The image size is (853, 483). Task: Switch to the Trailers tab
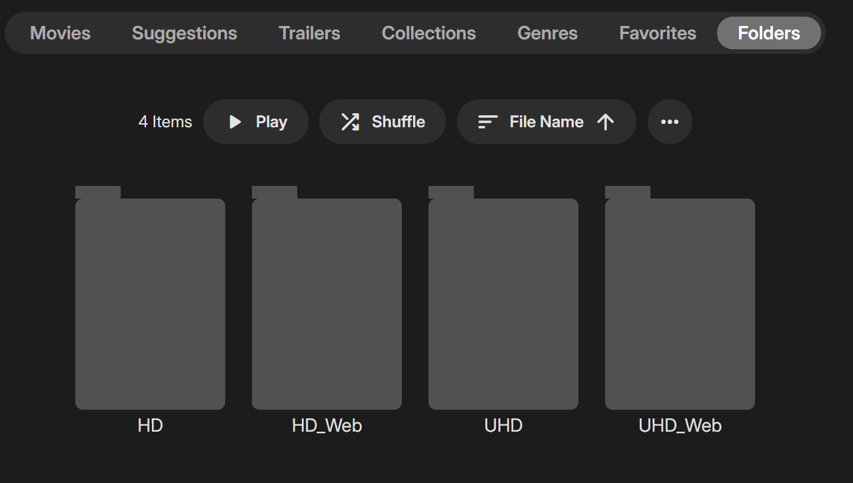[x=309, y=33]
